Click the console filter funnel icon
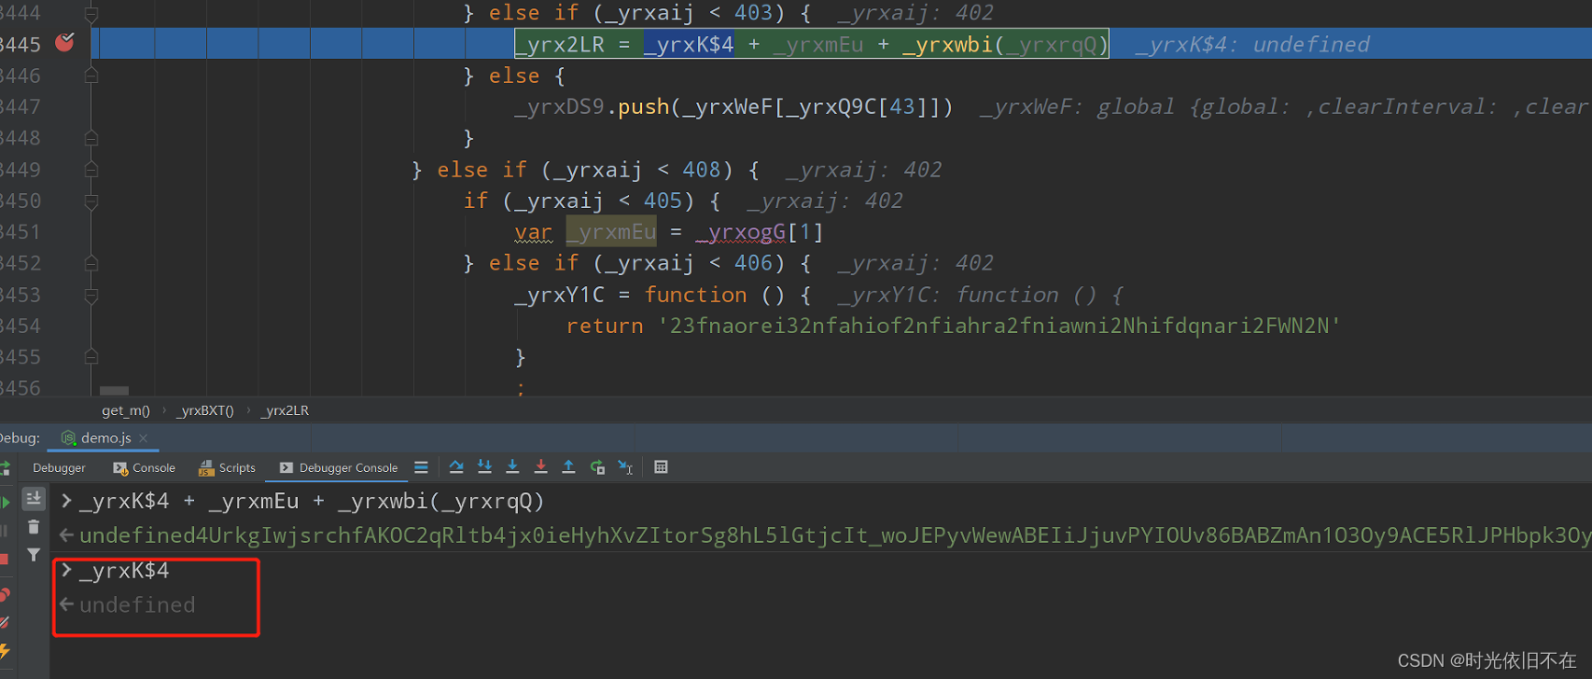Screen dimensions: 1592x679 click(x=34, y=555)
